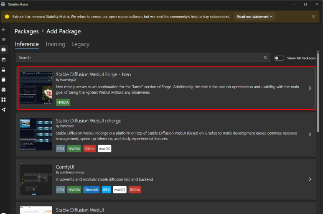Click the ROCm tag on ComfyUI

point(135,190)
